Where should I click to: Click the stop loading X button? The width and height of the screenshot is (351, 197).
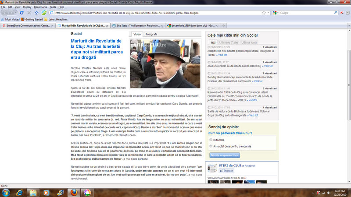click(x=29, y=13)
